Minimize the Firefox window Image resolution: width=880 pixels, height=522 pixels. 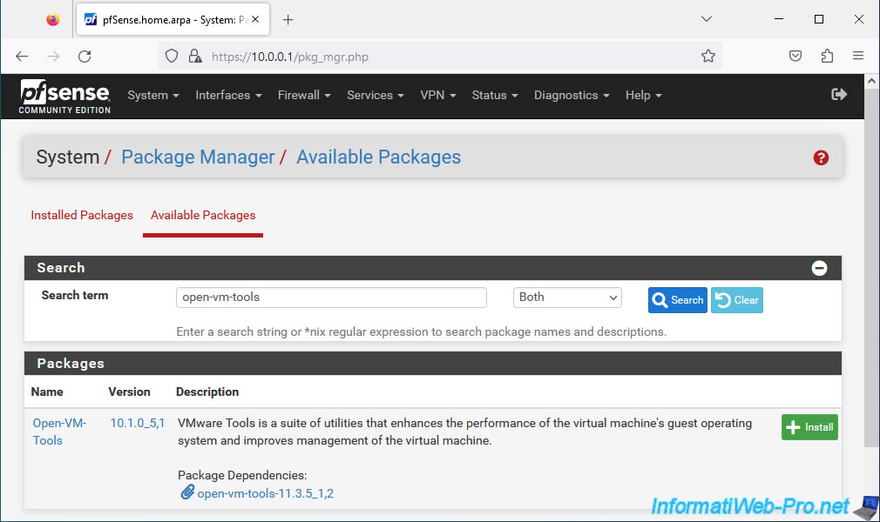click(779, 19)
